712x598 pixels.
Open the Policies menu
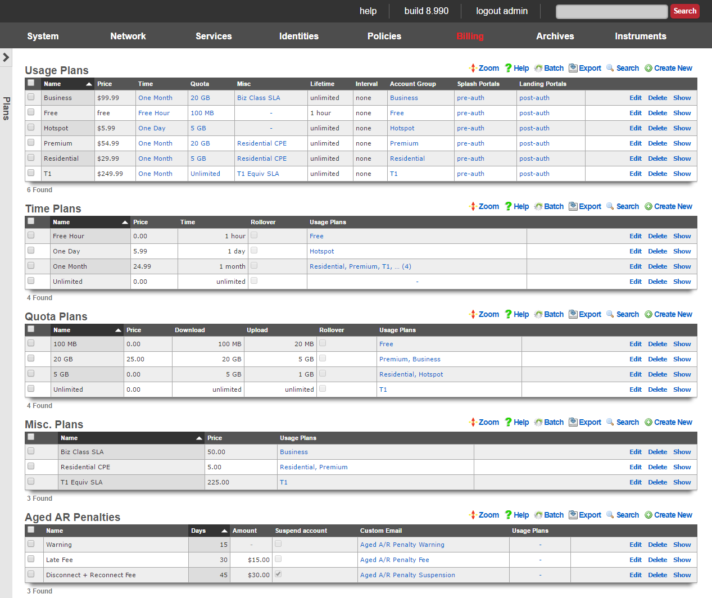point(384,36)
